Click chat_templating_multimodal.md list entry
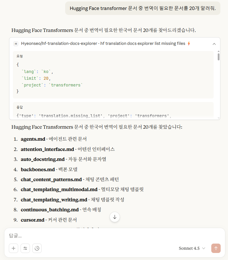Viewport: 228px width, 260px height. tap(59, 189)
